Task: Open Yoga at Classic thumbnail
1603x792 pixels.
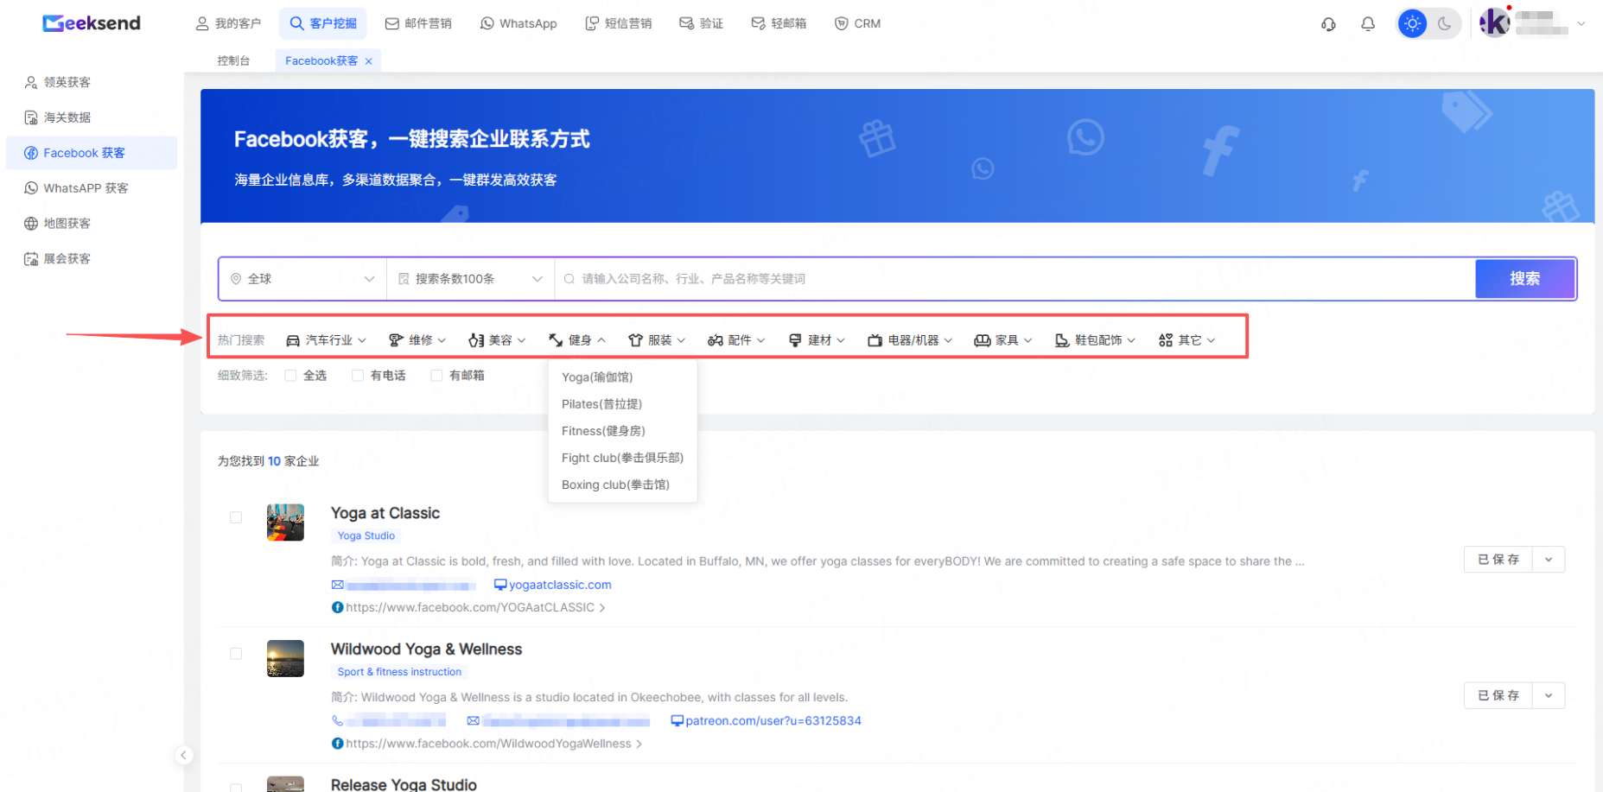Action: click(x=285, y=523)
